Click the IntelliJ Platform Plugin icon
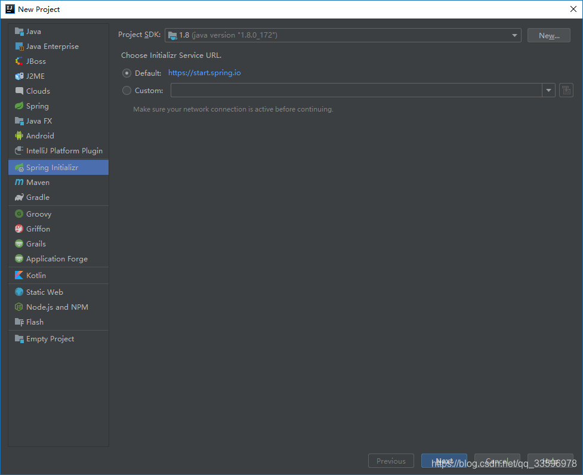Image resolution: width=583 pixels, height=475 pixels. (x=19, y=150)
